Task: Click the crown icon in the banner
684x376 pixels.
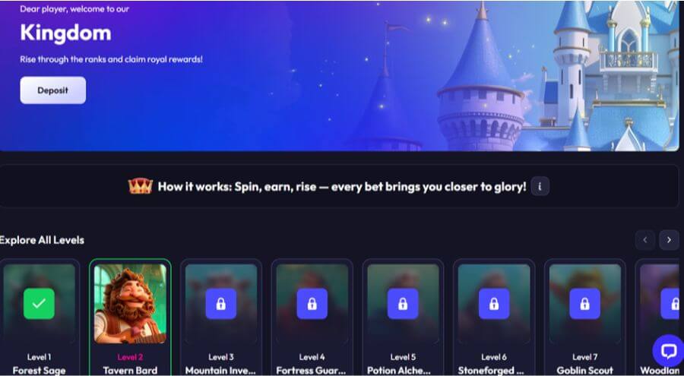Action: click(141, 186)
